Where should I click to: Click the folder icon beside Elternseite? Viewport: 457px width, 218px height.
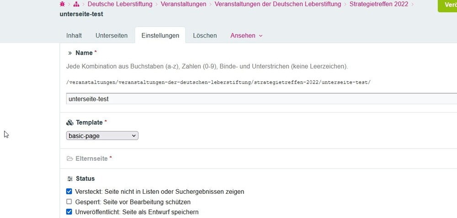point(70,159)
